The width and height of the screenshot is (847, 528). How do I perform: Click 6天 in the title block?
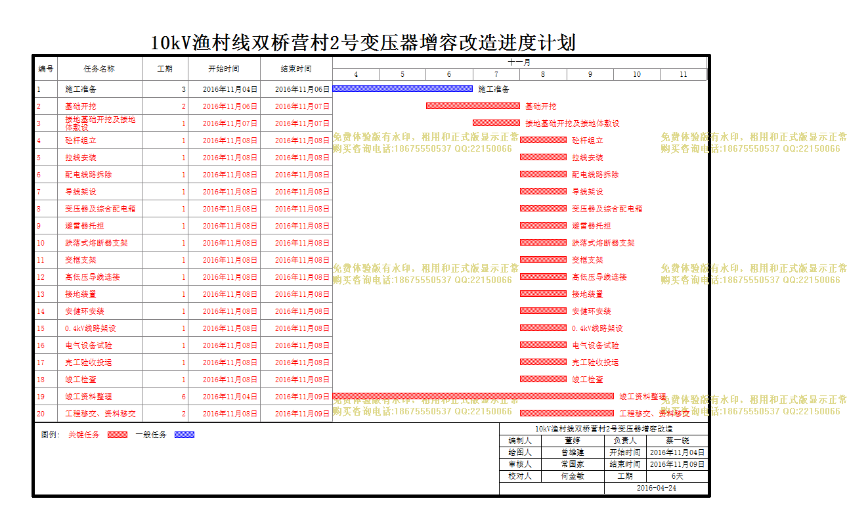pyautogui.click(x=678, y=476)
